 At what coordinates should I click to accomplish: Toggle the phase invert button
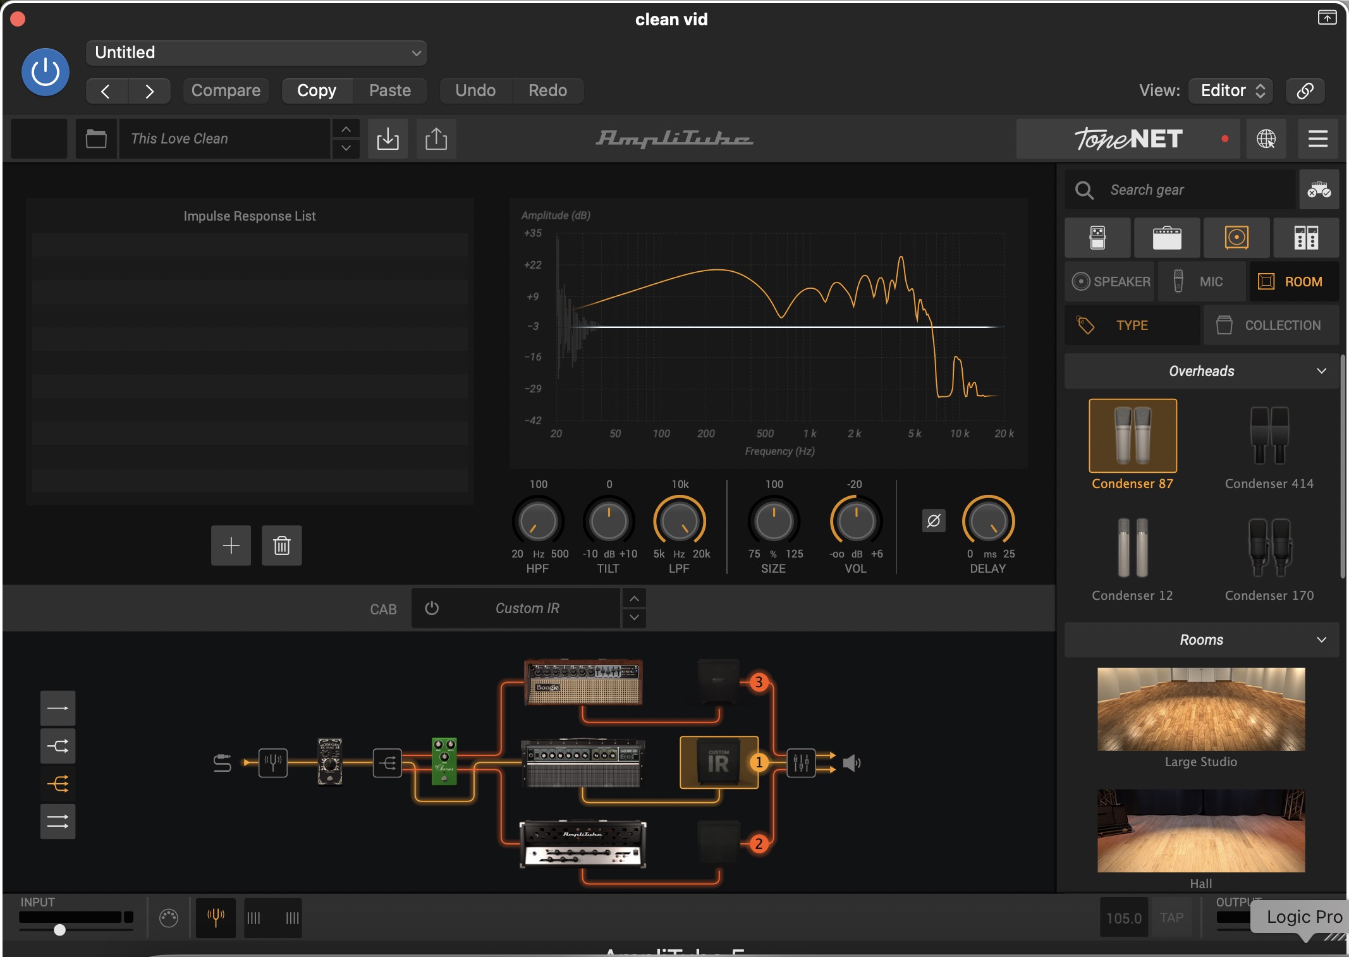click(934, 521)
